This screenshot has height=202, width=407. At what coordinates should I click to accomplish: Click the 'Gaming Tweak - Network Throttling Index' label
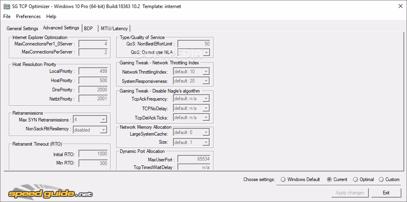159,63
